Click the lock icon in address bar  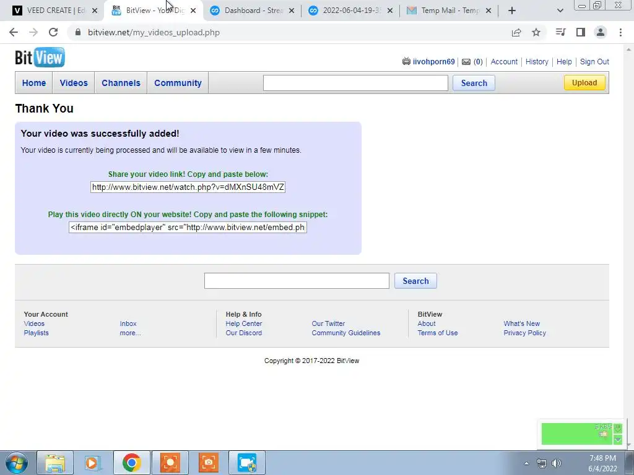coord(79,32)
